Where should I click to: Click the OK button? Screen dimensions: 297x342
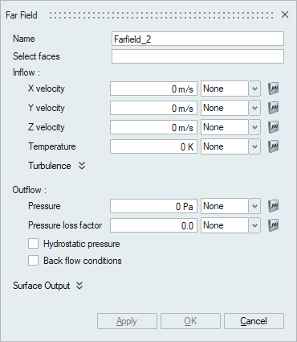tap(190, 321)
